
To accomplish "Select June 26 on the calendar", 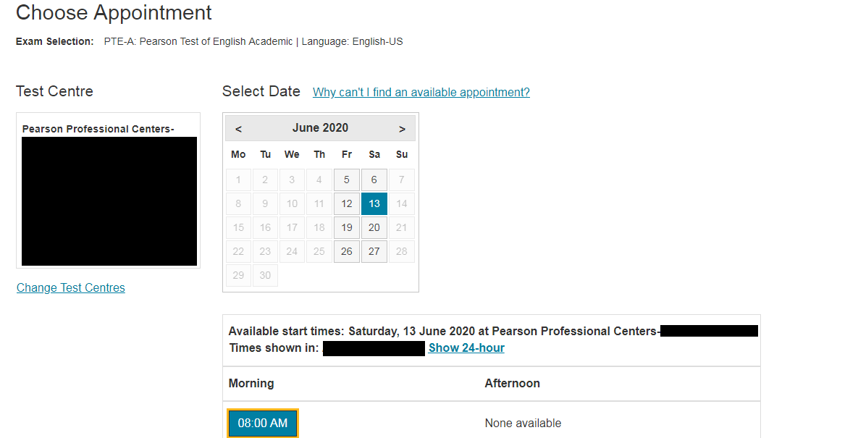I will [x=347, y=251].
